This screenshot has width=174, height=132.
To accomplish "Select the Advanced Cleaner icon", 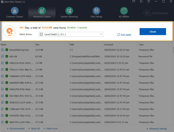I will (x=42, y=11).
